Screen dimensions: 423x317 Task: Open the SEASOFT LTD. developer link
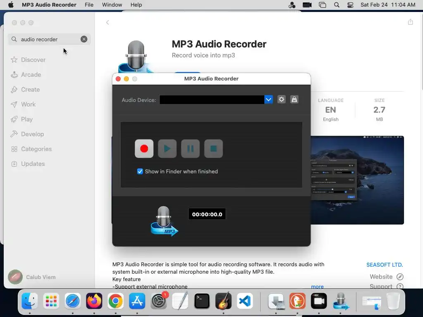click(385, 265)
